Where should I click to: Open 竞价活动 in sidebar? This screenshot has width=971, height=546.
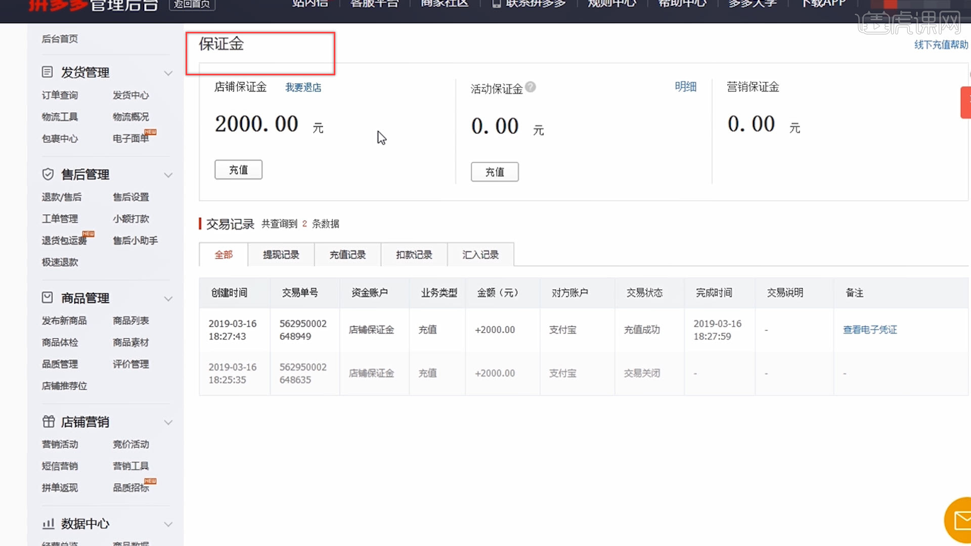tap(130, 444)
